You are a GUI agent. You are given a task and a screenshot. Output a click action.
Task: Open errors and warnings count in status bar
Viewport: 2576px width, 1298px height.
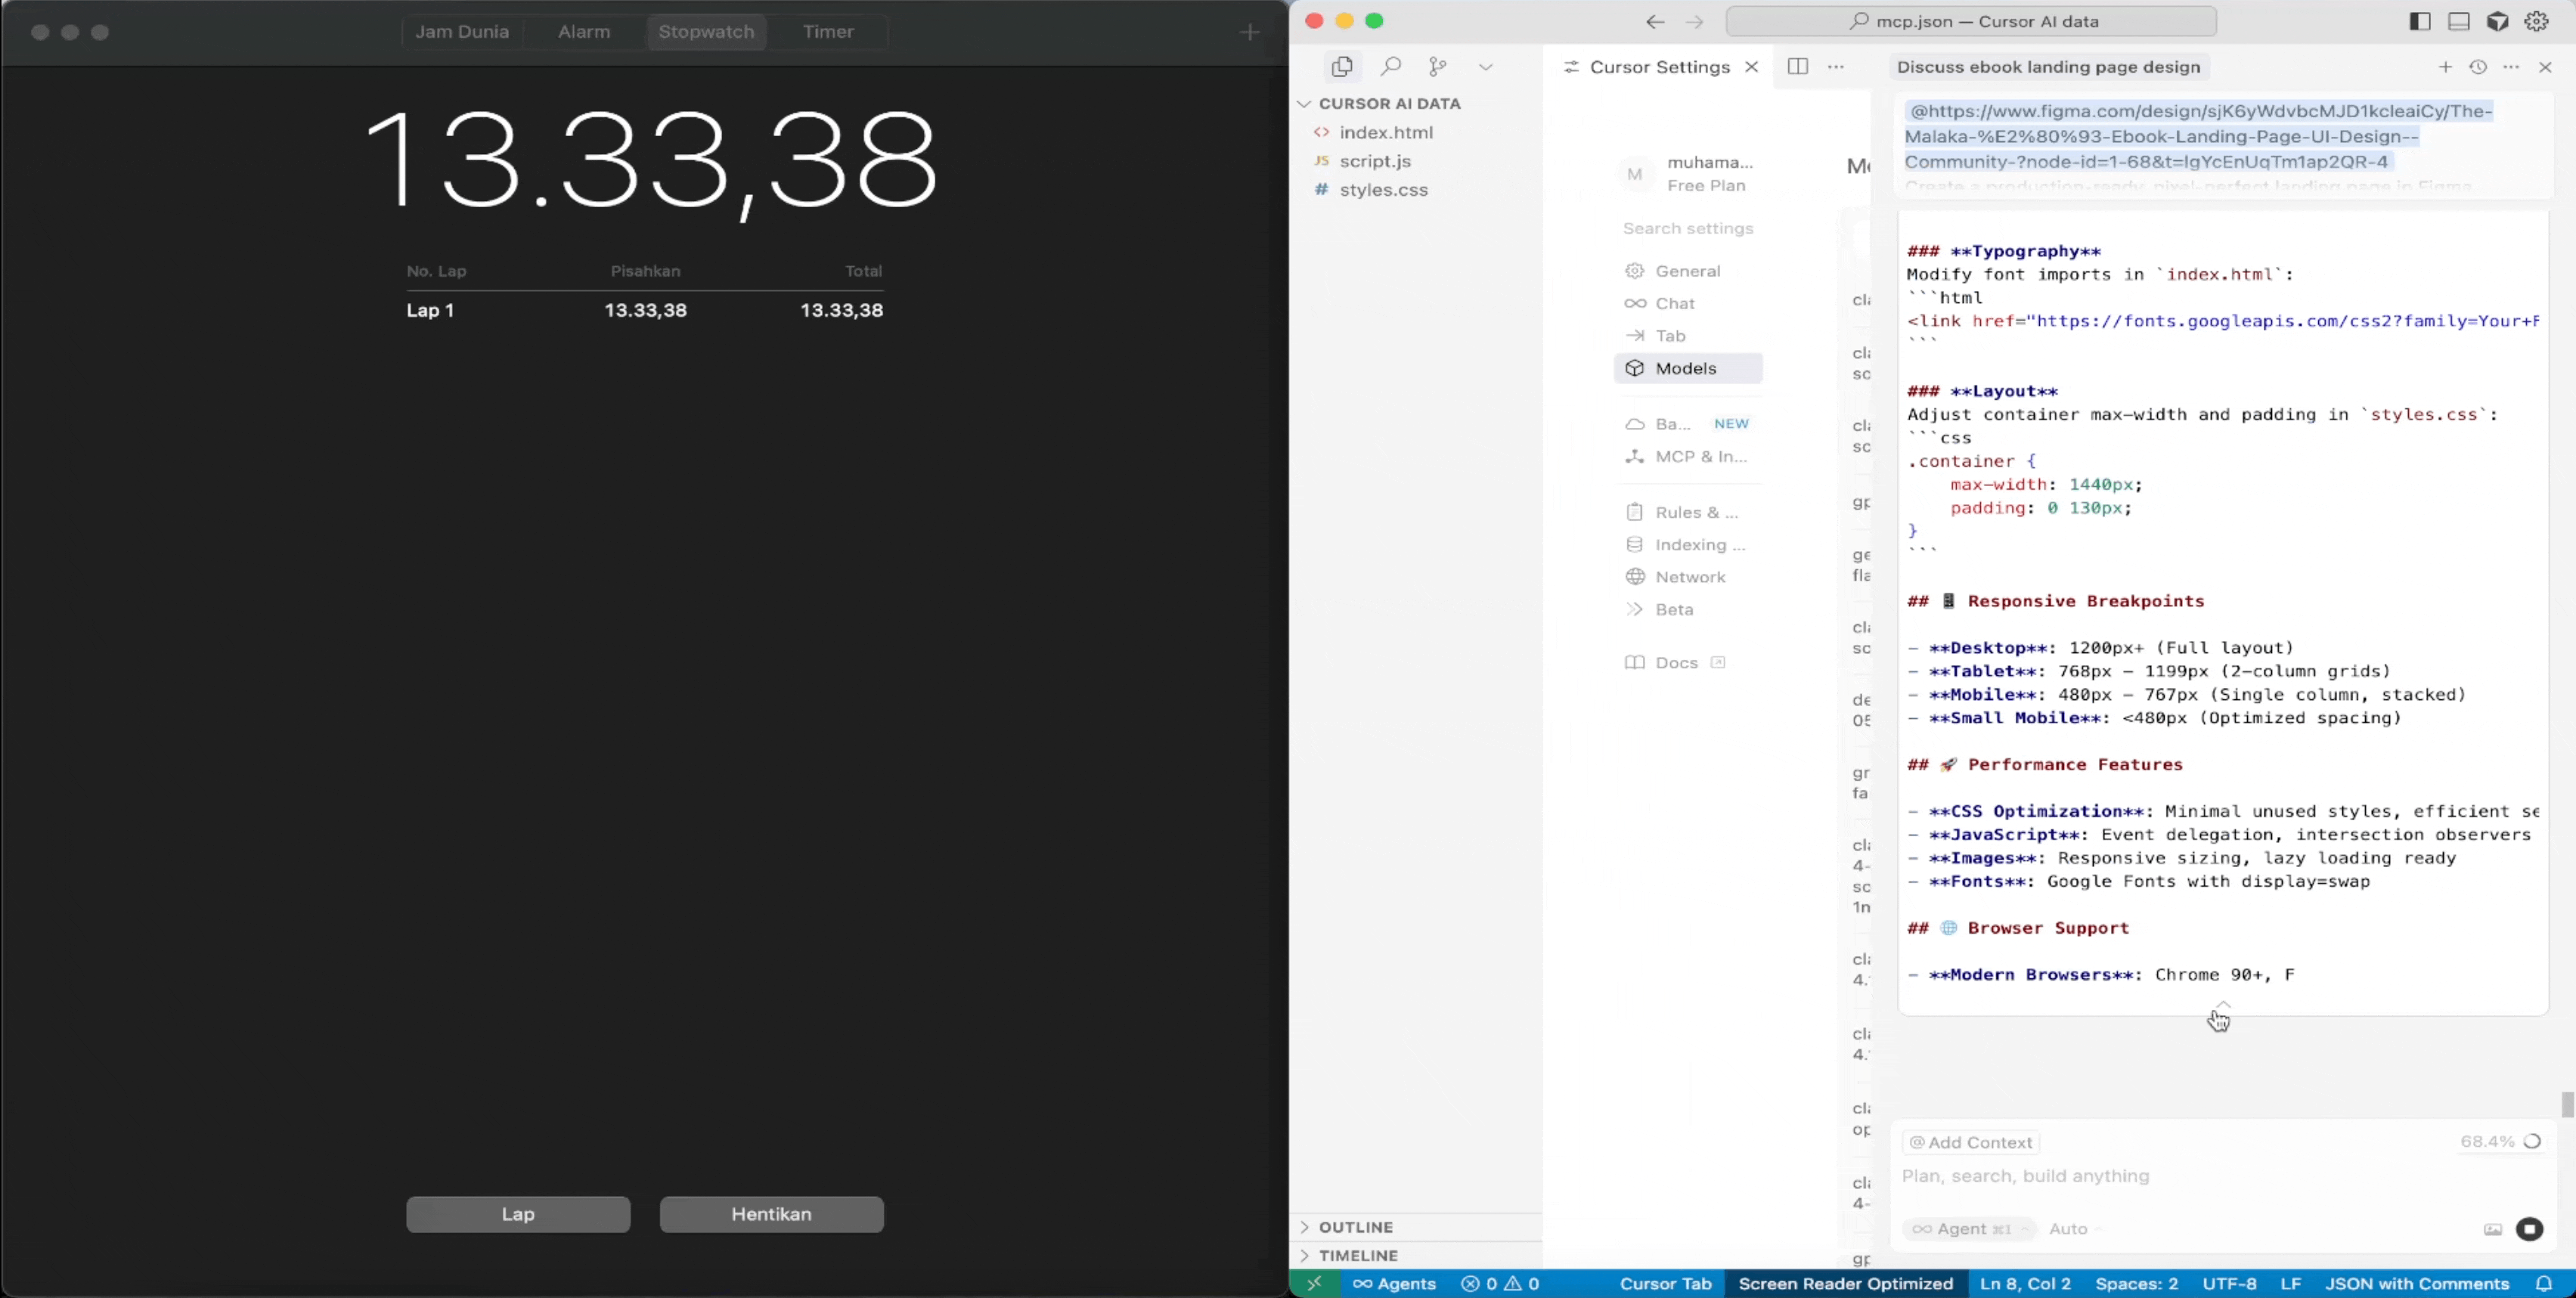coord(1500,1284)
